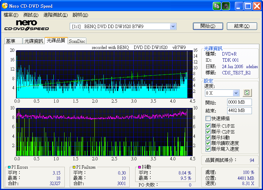
Task: Uncheck the 顯示抖動 show jitter checkbox
Action: coord(208,138)
